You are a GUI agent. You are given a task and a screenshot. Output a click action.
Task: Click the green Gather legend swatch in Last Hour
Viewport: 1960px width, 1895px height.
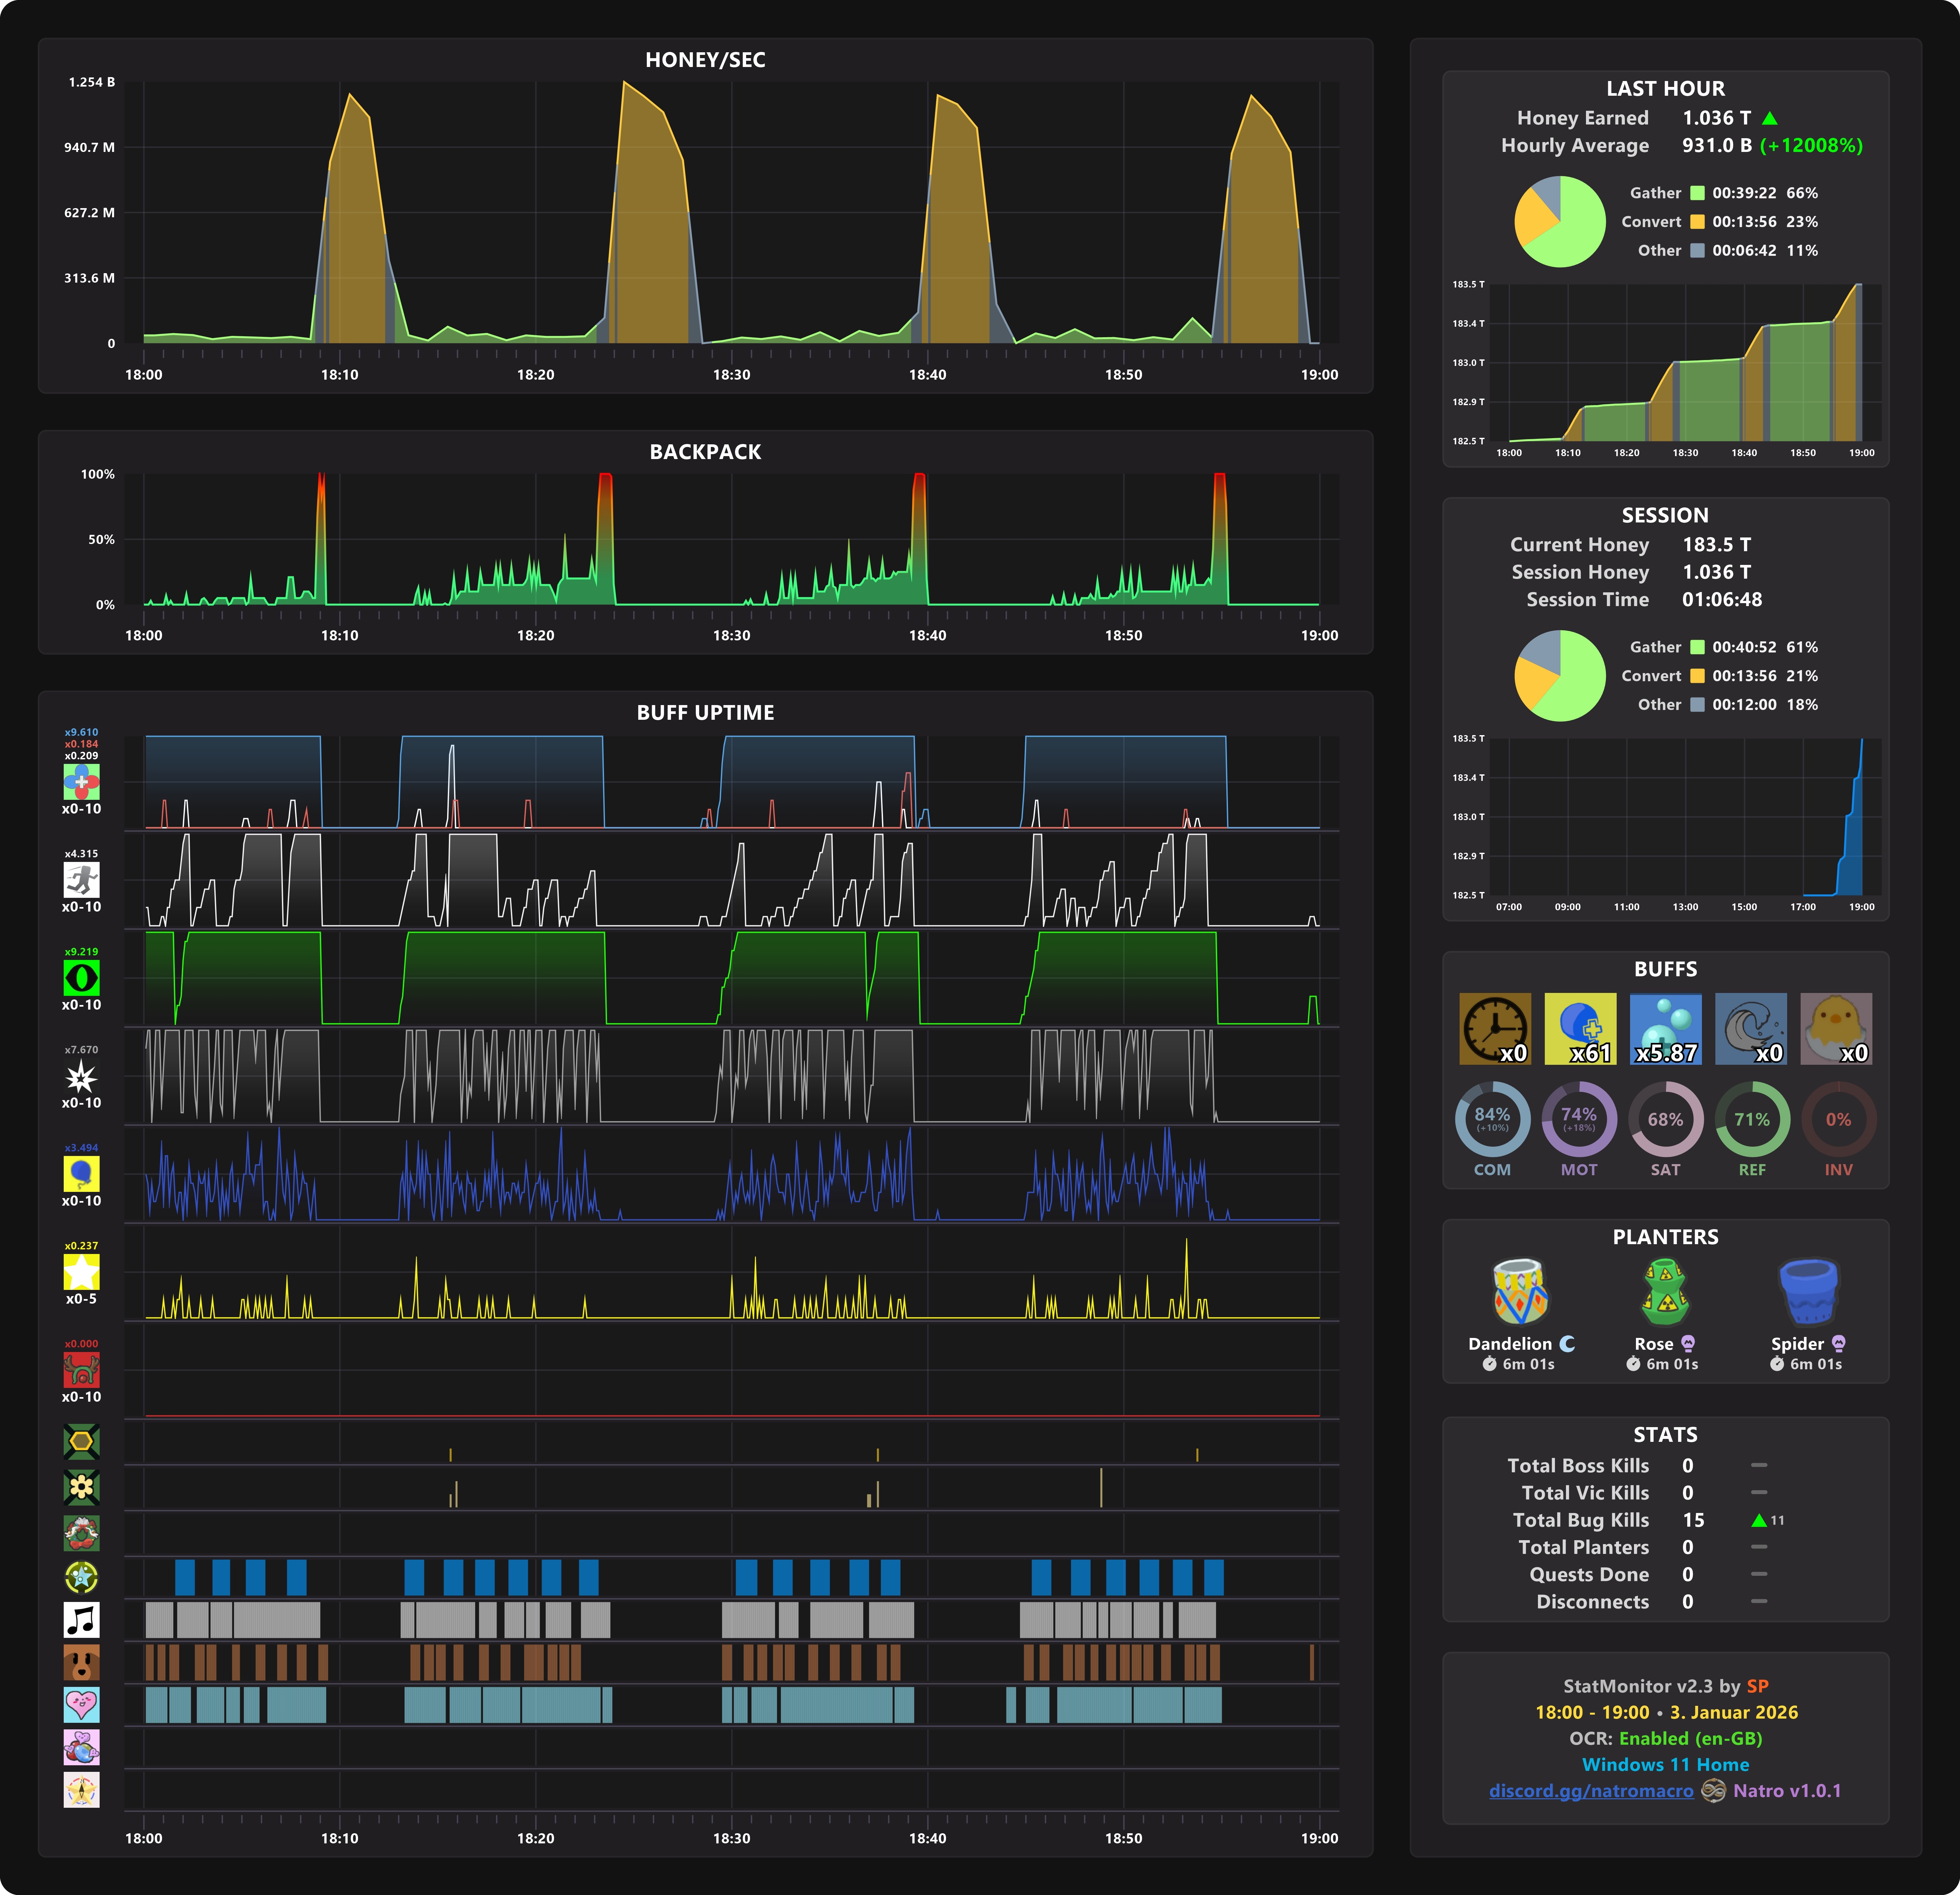click(x=1697, y=193)
